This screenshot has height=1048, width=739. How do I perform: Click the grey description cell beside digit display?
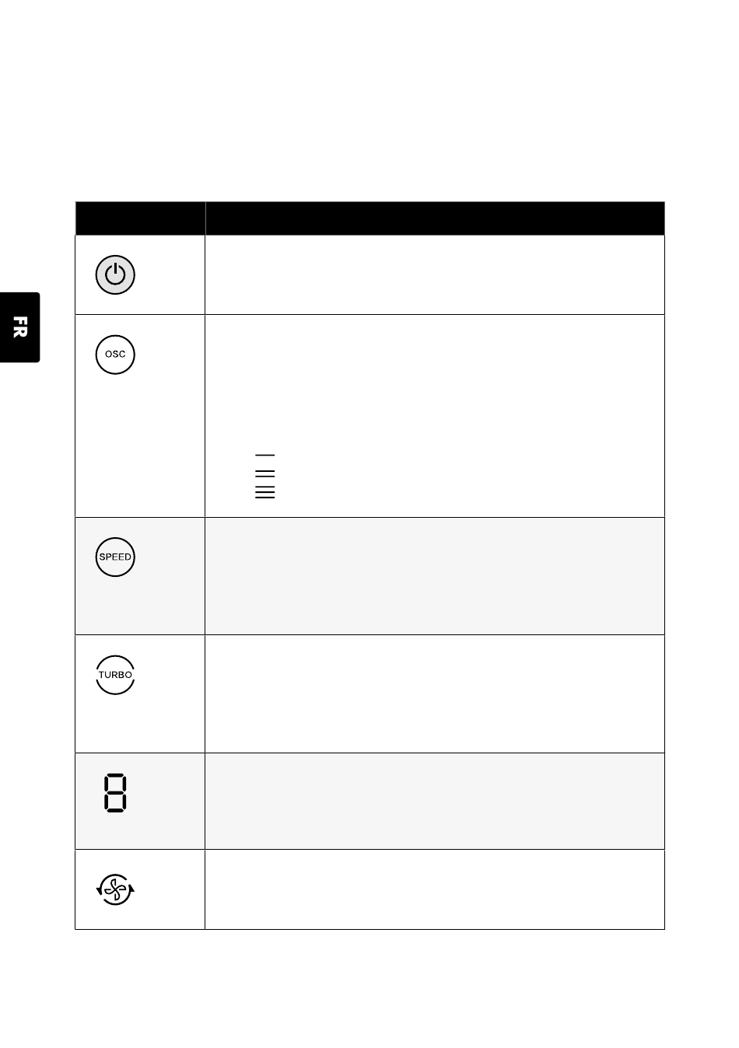(x=435, y=802)
